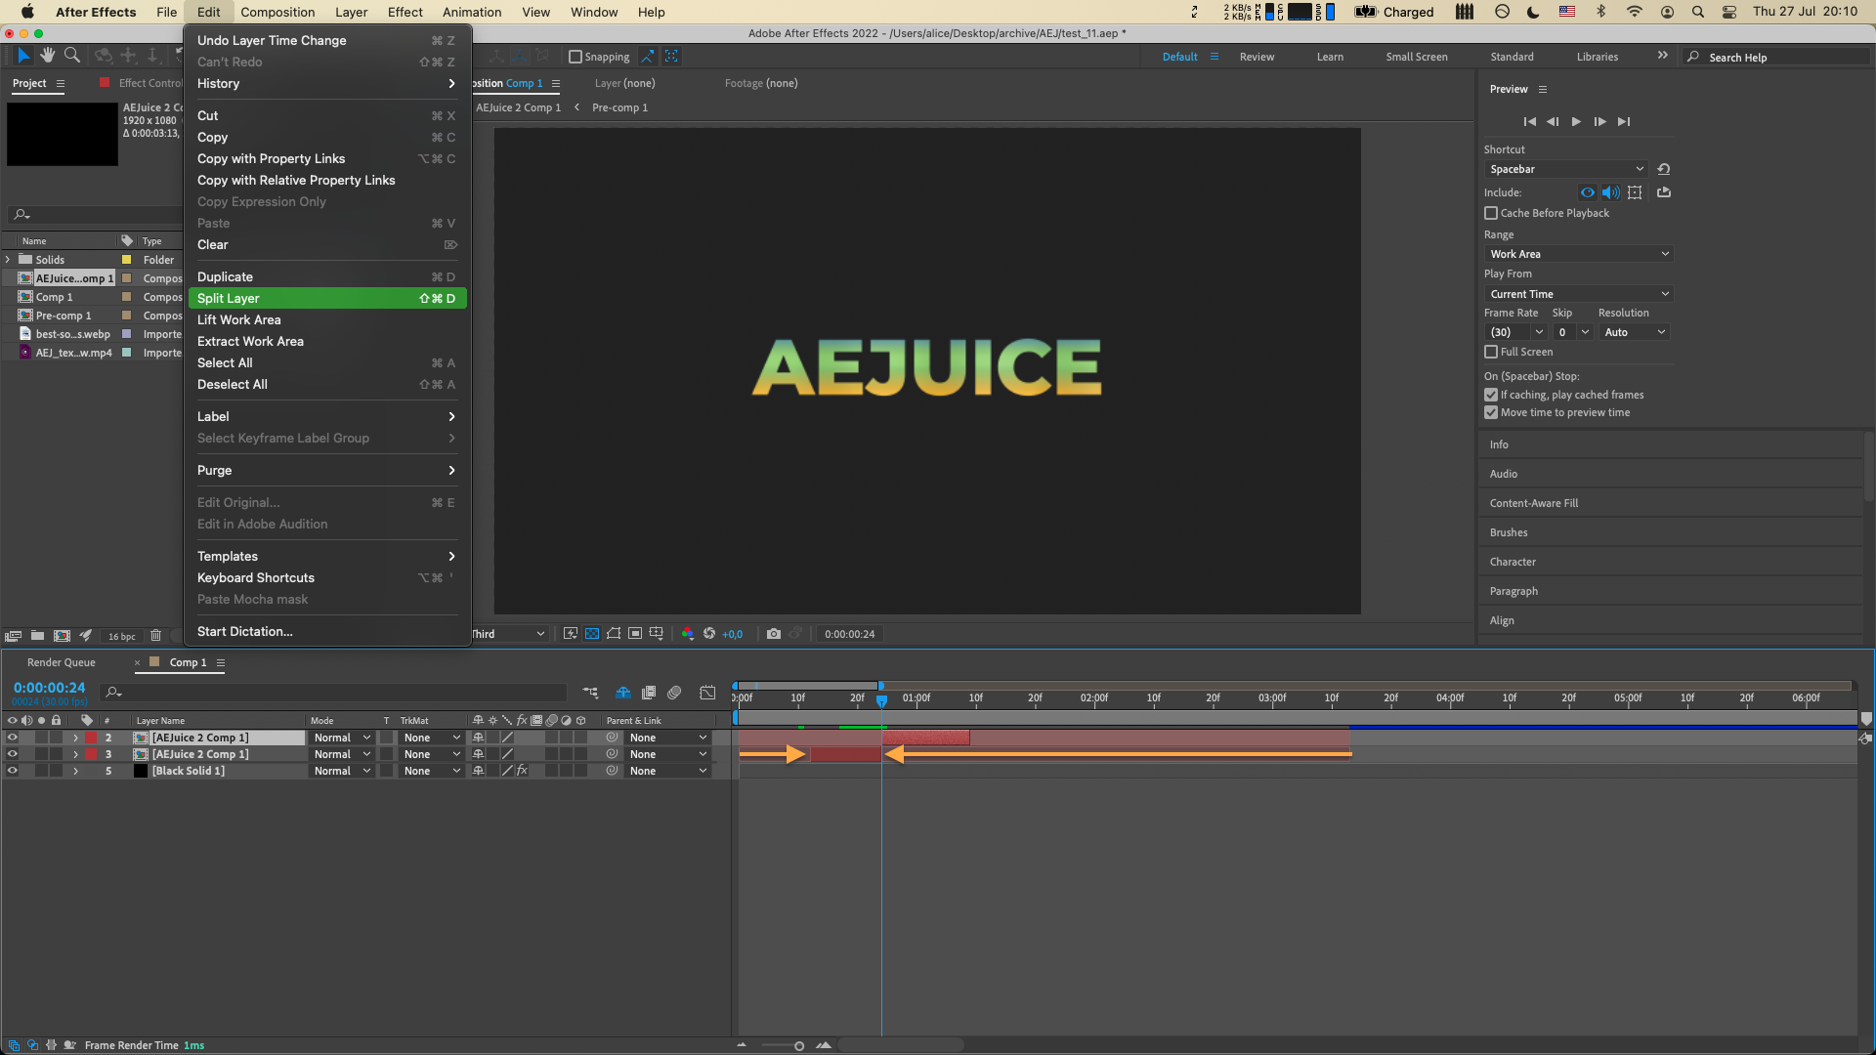
Task: Enable Cache Before Playback checkbox
Action: [1491, 213]
